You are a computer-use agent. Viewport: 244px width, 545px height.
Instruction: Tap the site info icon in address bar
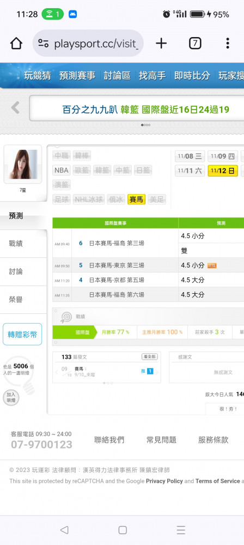tap(44, 44)
